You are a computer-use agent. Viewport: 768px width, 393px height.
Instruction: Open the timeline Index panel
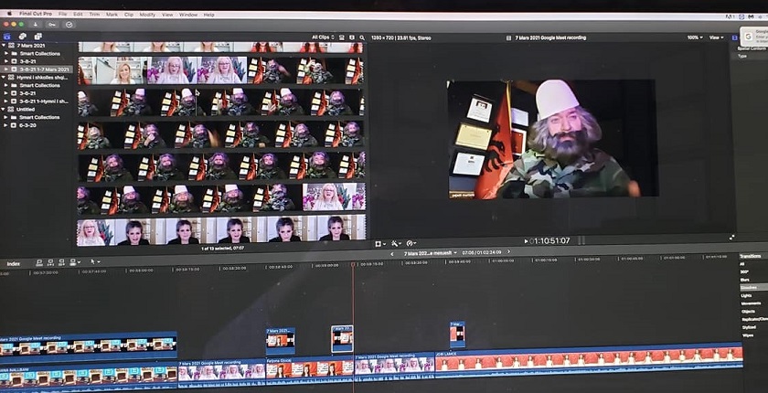click(13, 264)
